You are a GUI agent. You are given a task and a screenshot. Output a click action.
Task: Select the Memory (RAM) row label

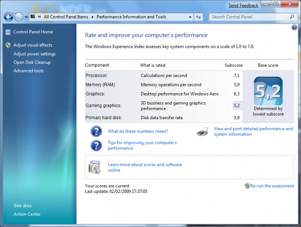[x=100, y=85]
